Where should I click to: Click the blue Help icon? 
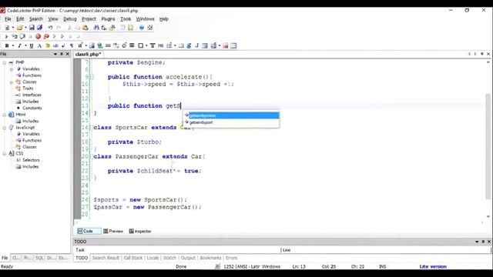142,28
